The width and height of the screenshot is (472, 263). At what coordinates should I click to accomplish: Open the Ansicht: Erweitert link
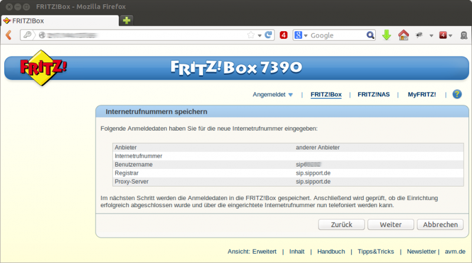click(x=252, y=252)
